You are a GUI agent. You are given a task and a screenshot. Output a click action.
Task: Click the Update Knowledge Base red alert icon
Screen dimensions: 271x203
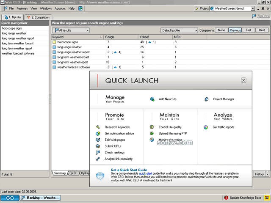[x=226, y=198]
